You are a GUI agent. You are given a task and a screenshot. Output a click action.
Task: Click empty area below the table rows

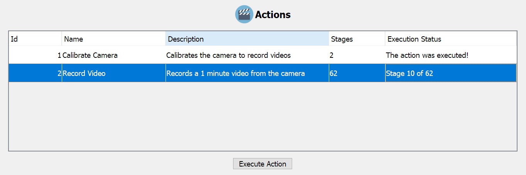point(262,116)
